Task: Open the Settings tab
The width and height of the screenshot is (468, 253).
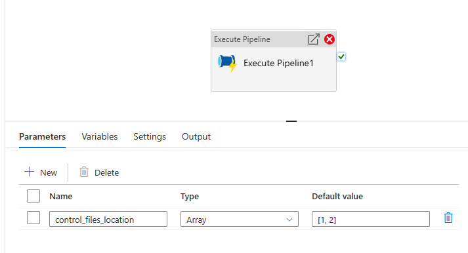Action: point(150,137)
